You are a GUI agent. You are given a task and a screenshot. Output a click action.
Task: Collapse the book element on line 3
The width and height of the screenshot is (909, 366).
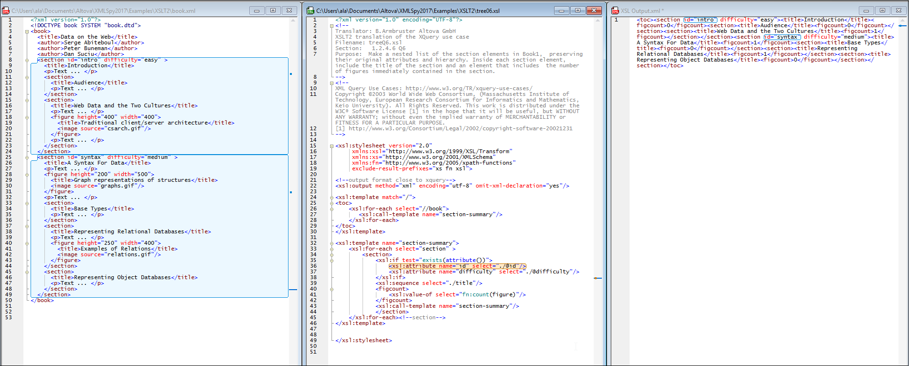point(27,31)
